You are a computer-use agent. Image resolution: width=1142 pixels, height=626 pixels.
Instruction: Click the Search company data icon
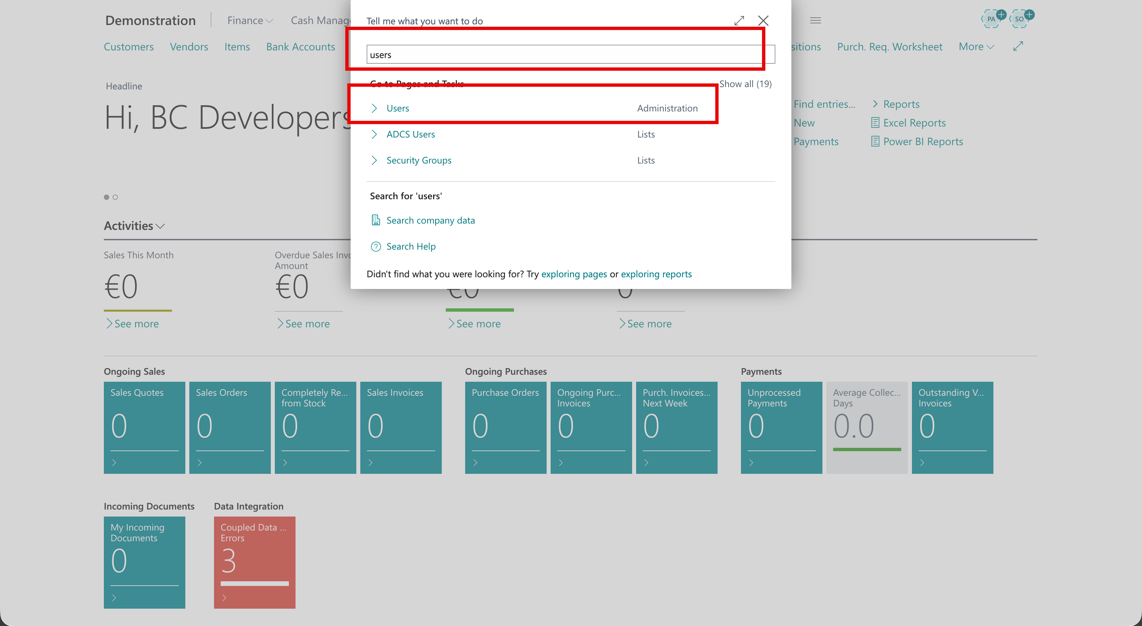pos(376,220)
